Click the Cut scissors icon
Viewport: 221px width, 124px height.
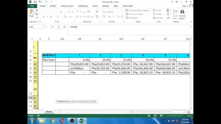[x=37, y=10]
